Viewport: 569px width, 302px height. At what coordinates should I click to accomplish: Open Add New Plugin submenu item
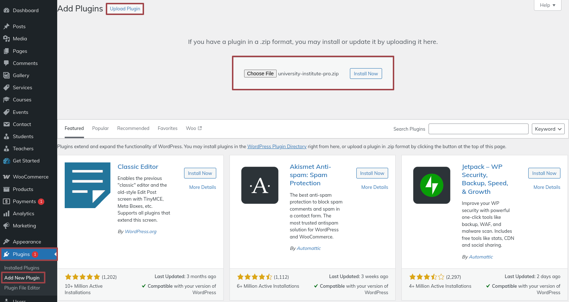pyautogui.click(x=22, y=278)
